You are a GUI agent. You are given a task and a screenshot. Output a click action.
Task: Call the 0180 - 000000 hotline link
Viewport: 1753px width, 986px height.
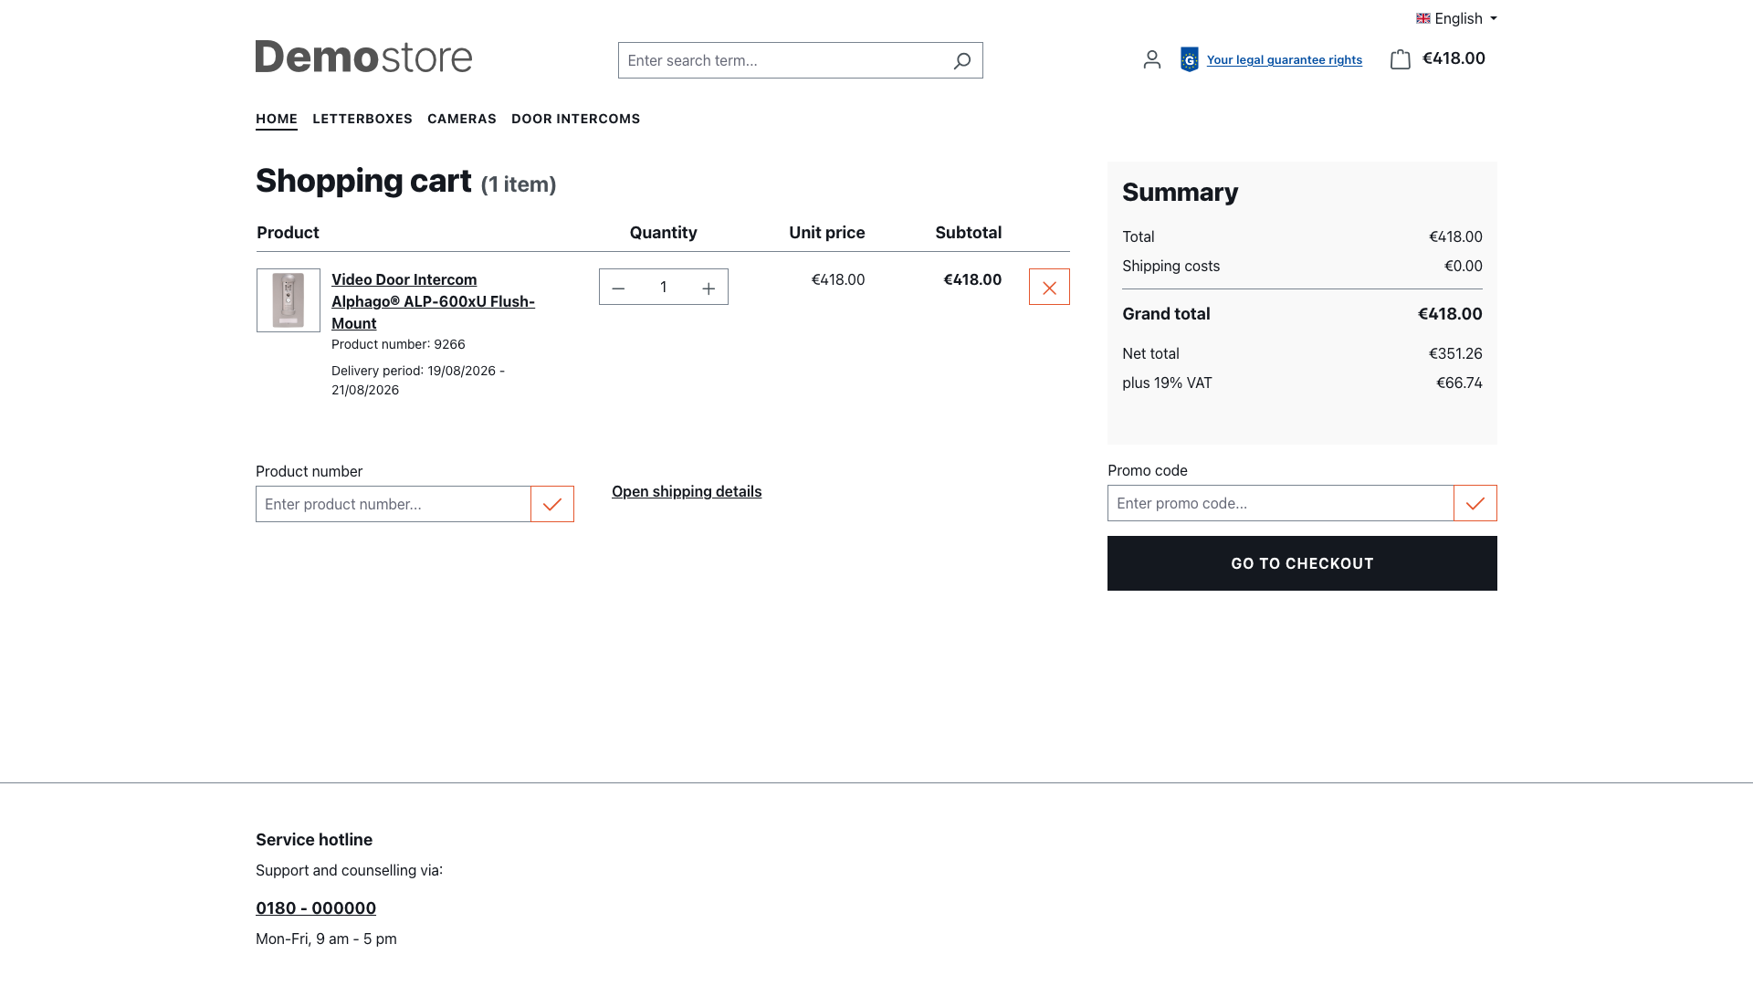pyautogui.click(x=316, y=908)
